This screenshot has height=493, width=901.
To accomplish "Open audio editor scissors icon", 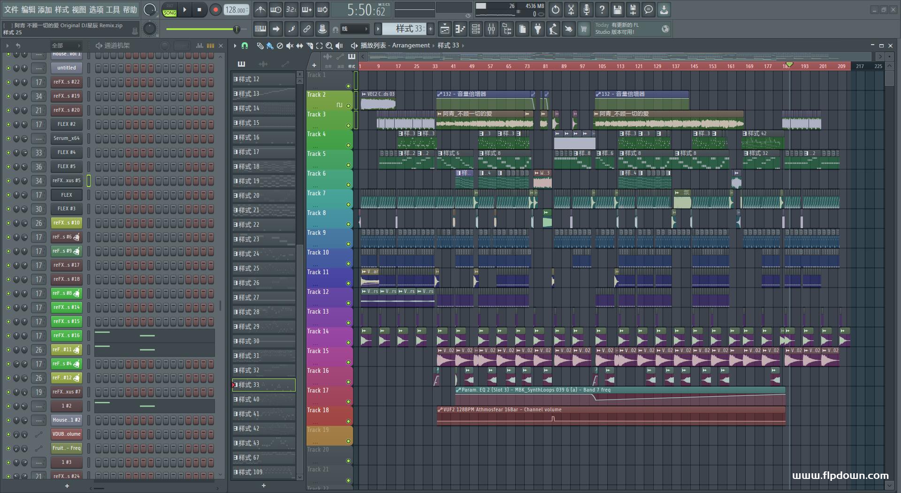I will [571, 9].
